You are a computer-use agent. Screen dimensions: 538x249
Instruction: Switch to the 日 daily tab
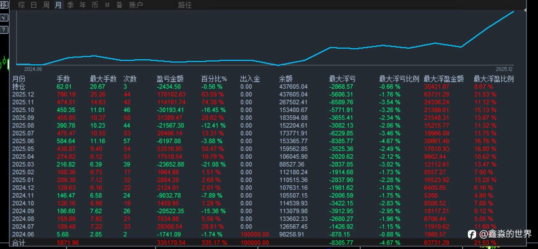pyautogui.click(x=33, y=5)
